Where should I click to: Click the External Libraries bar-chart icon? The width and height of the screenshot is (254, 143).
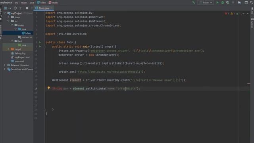pos(9,65)
